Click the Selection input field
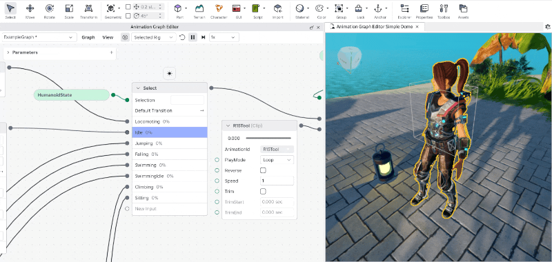 pyautogui.click(x=187, y=100)
